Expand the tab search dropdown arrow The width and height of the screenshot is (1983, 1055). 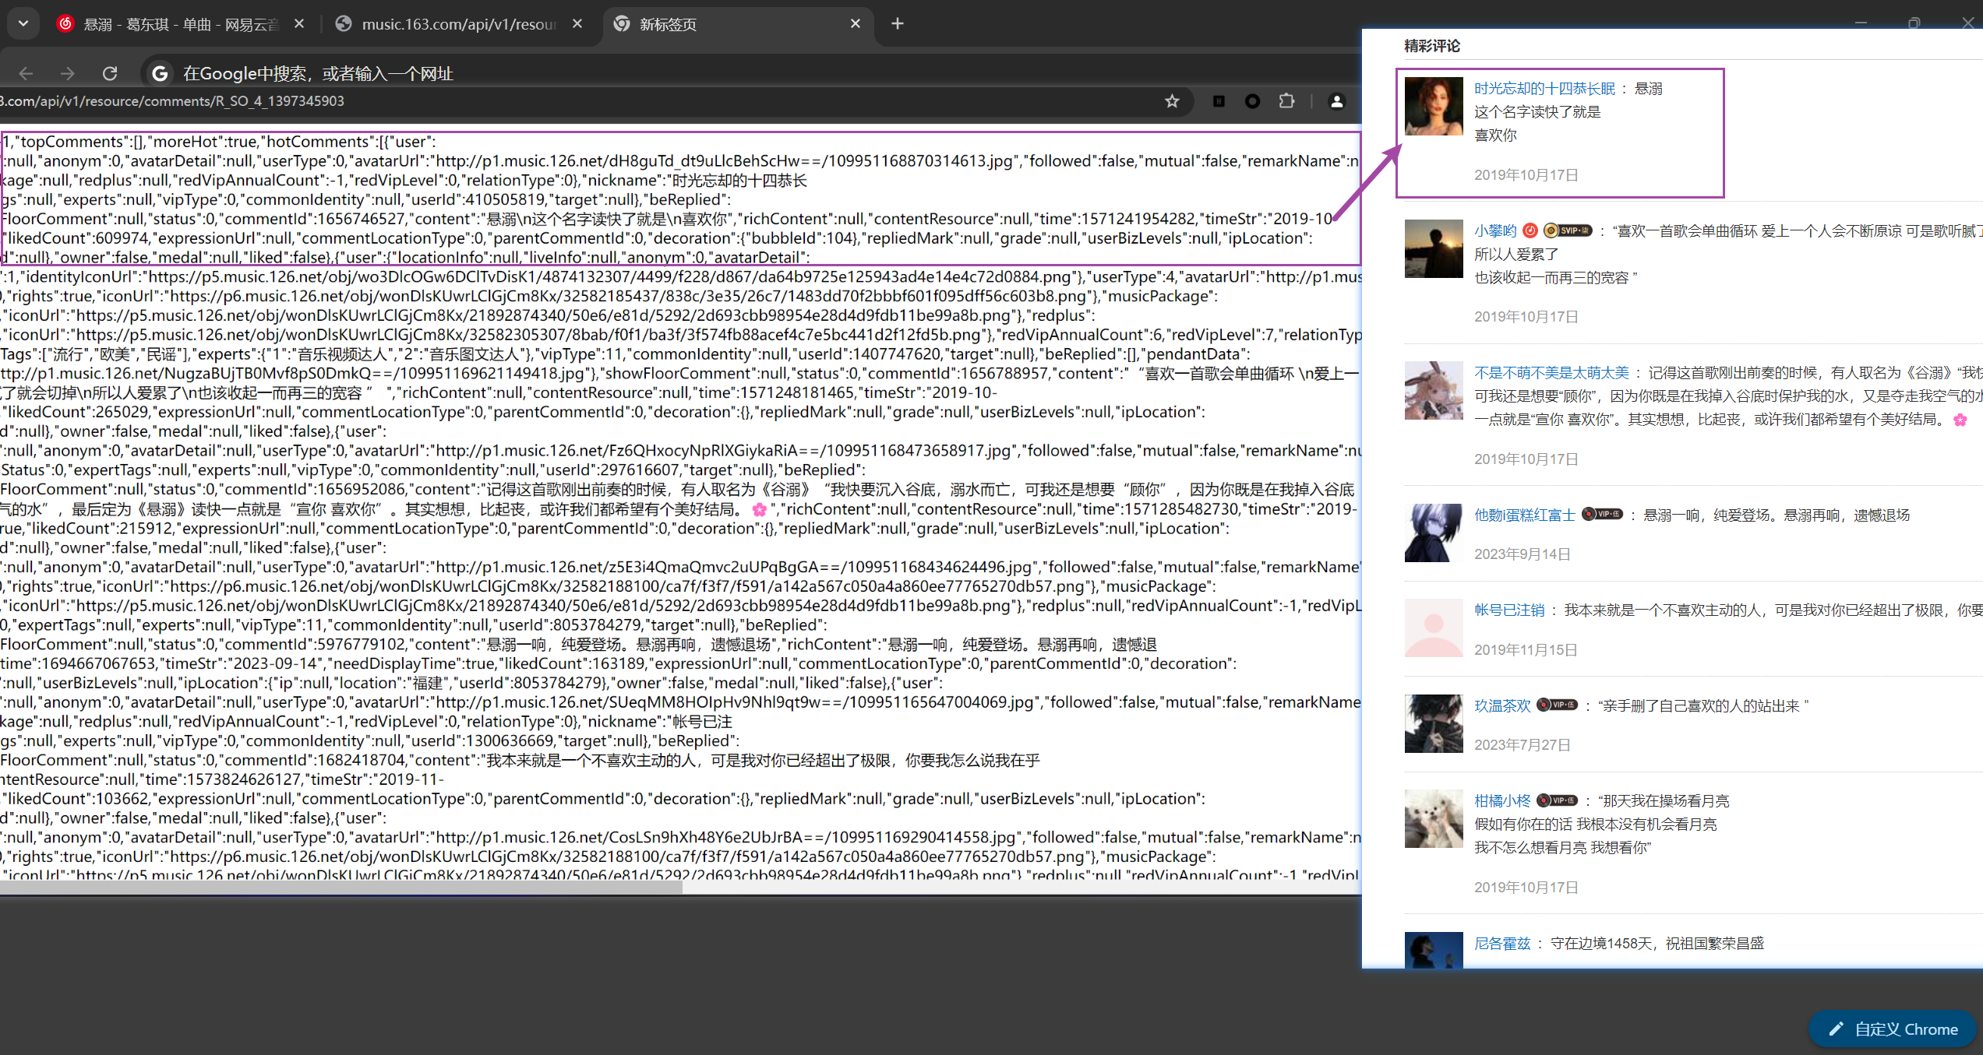click(x=23, y=23)
